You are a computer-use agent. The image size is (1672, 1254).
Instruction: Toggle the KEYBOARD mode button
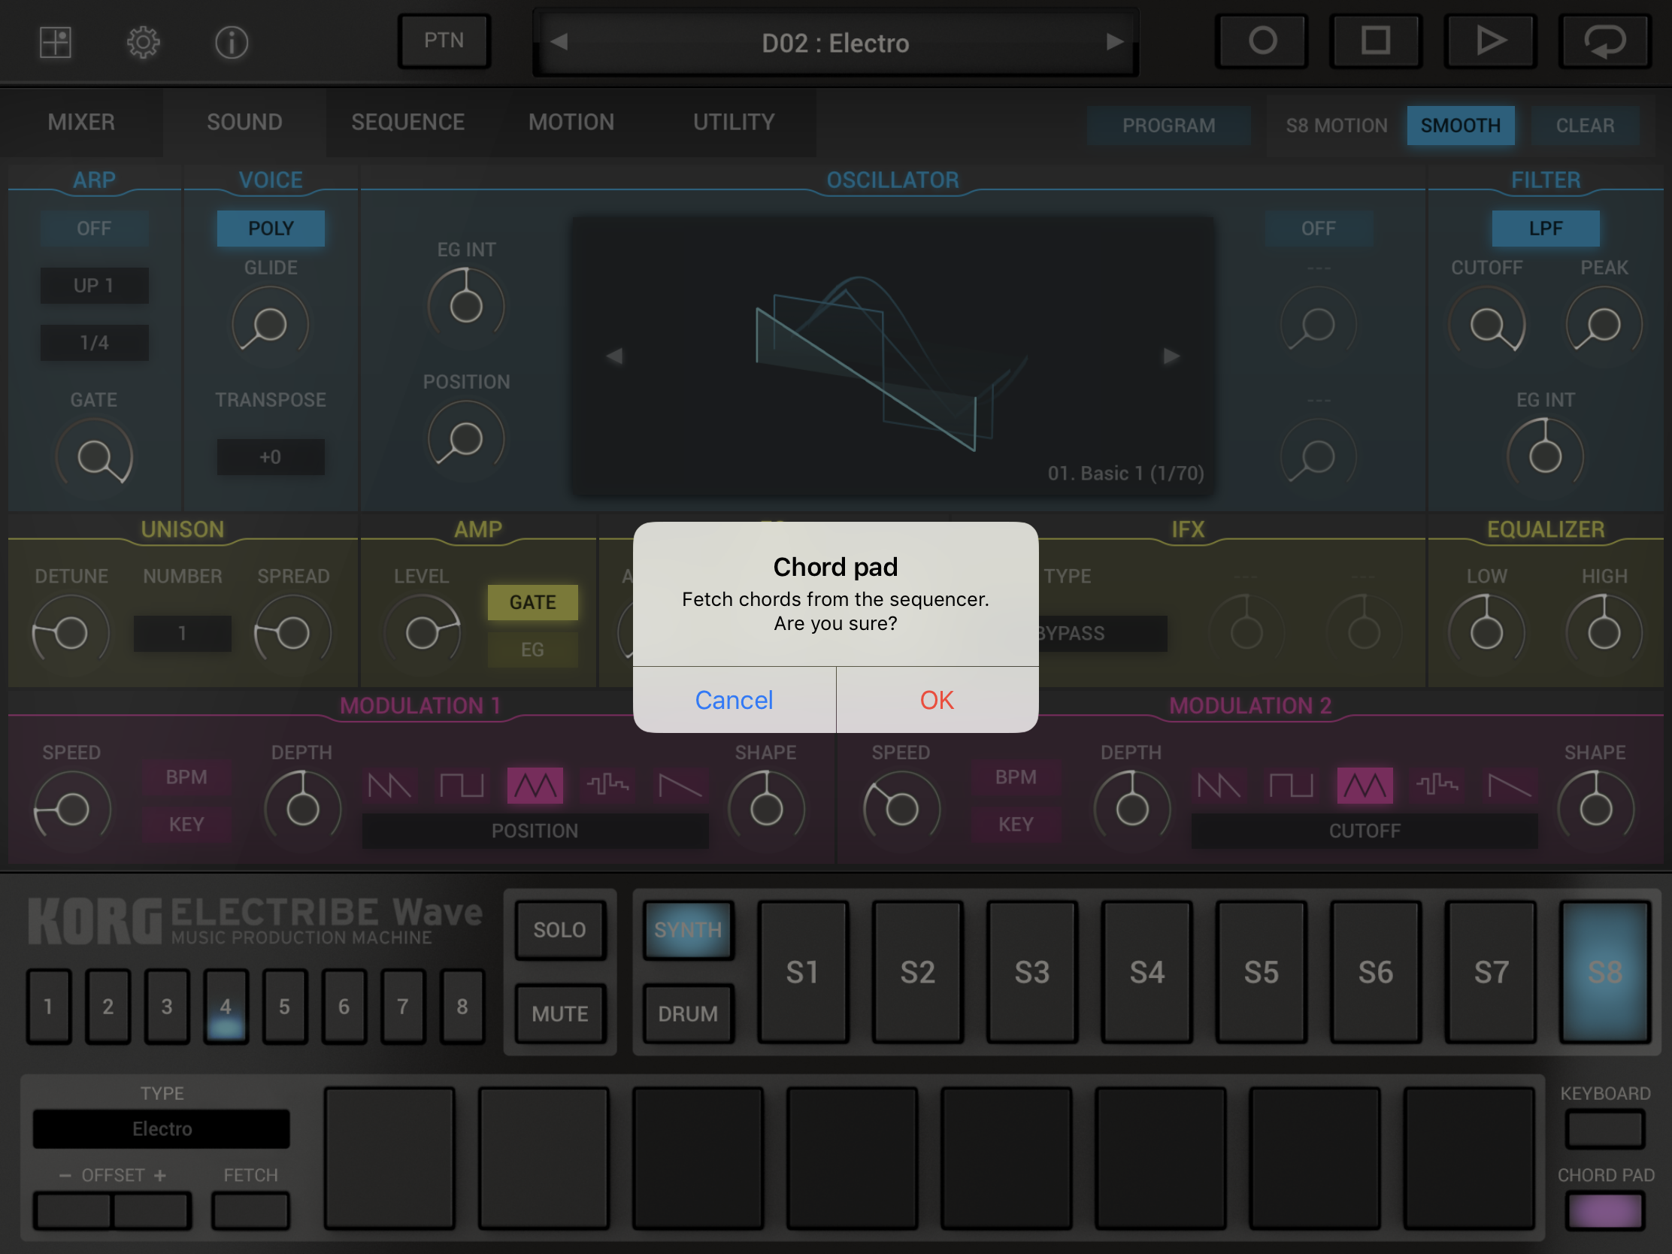click(1605, 1128)
